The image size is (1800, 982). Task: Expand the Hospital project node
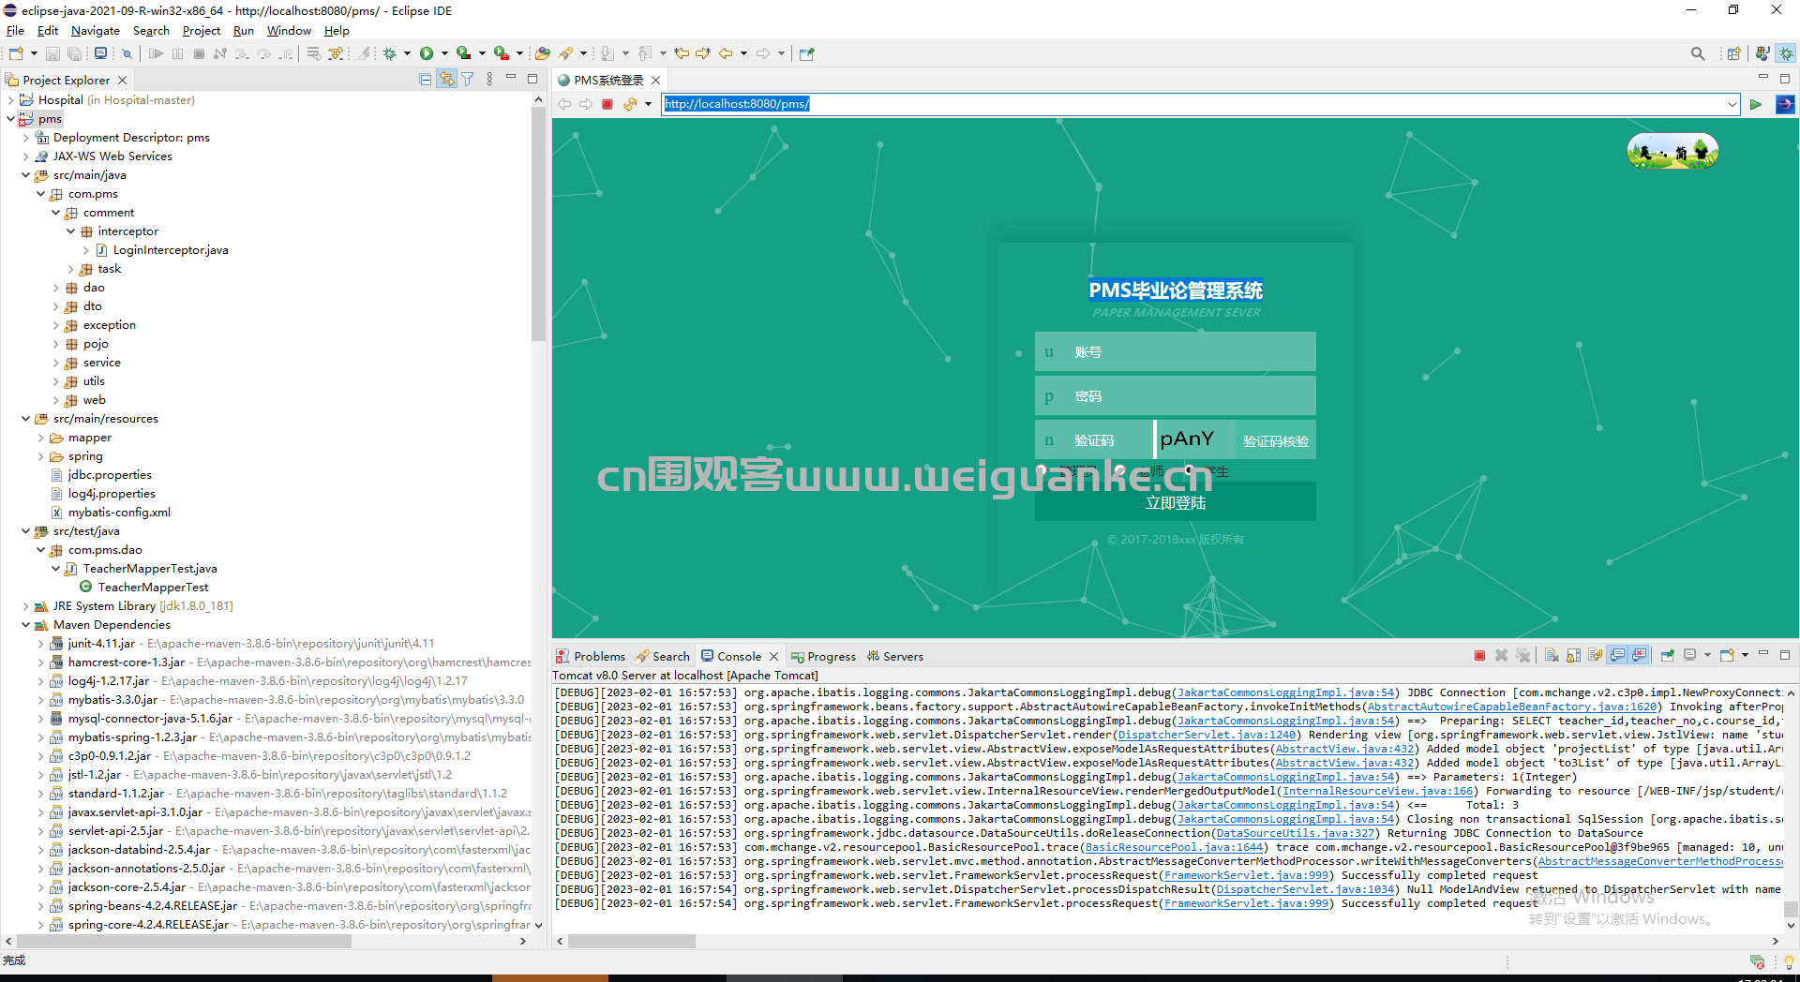10,100
